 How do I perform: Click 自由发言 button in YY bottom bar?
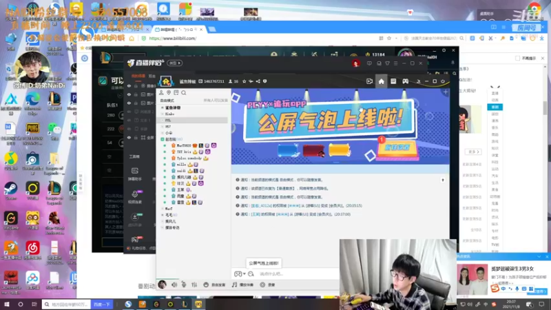tap(214, 285)
